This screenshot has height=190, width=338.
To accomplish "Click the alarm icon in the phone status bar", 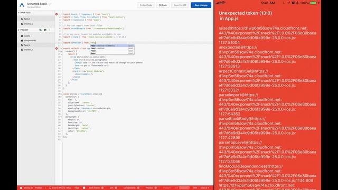I will 293,3.
